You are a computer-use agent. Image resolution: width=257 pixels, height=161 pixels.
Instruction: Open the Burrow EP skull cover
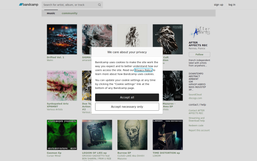click(x=132, y=135)
